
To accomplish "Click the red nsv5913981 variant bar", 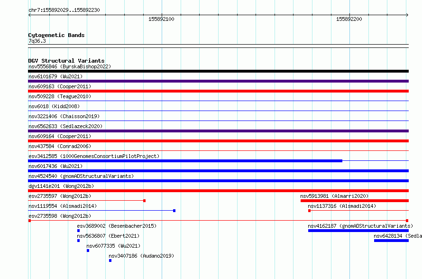I will pos(355,201).
